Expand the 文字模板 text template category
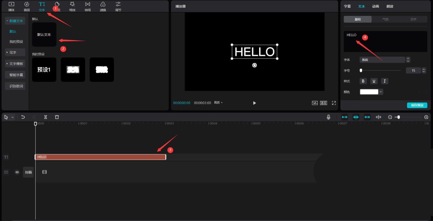The height and width of the screenshot is (221, 433). pyautogui.click(x=15, y=64)
